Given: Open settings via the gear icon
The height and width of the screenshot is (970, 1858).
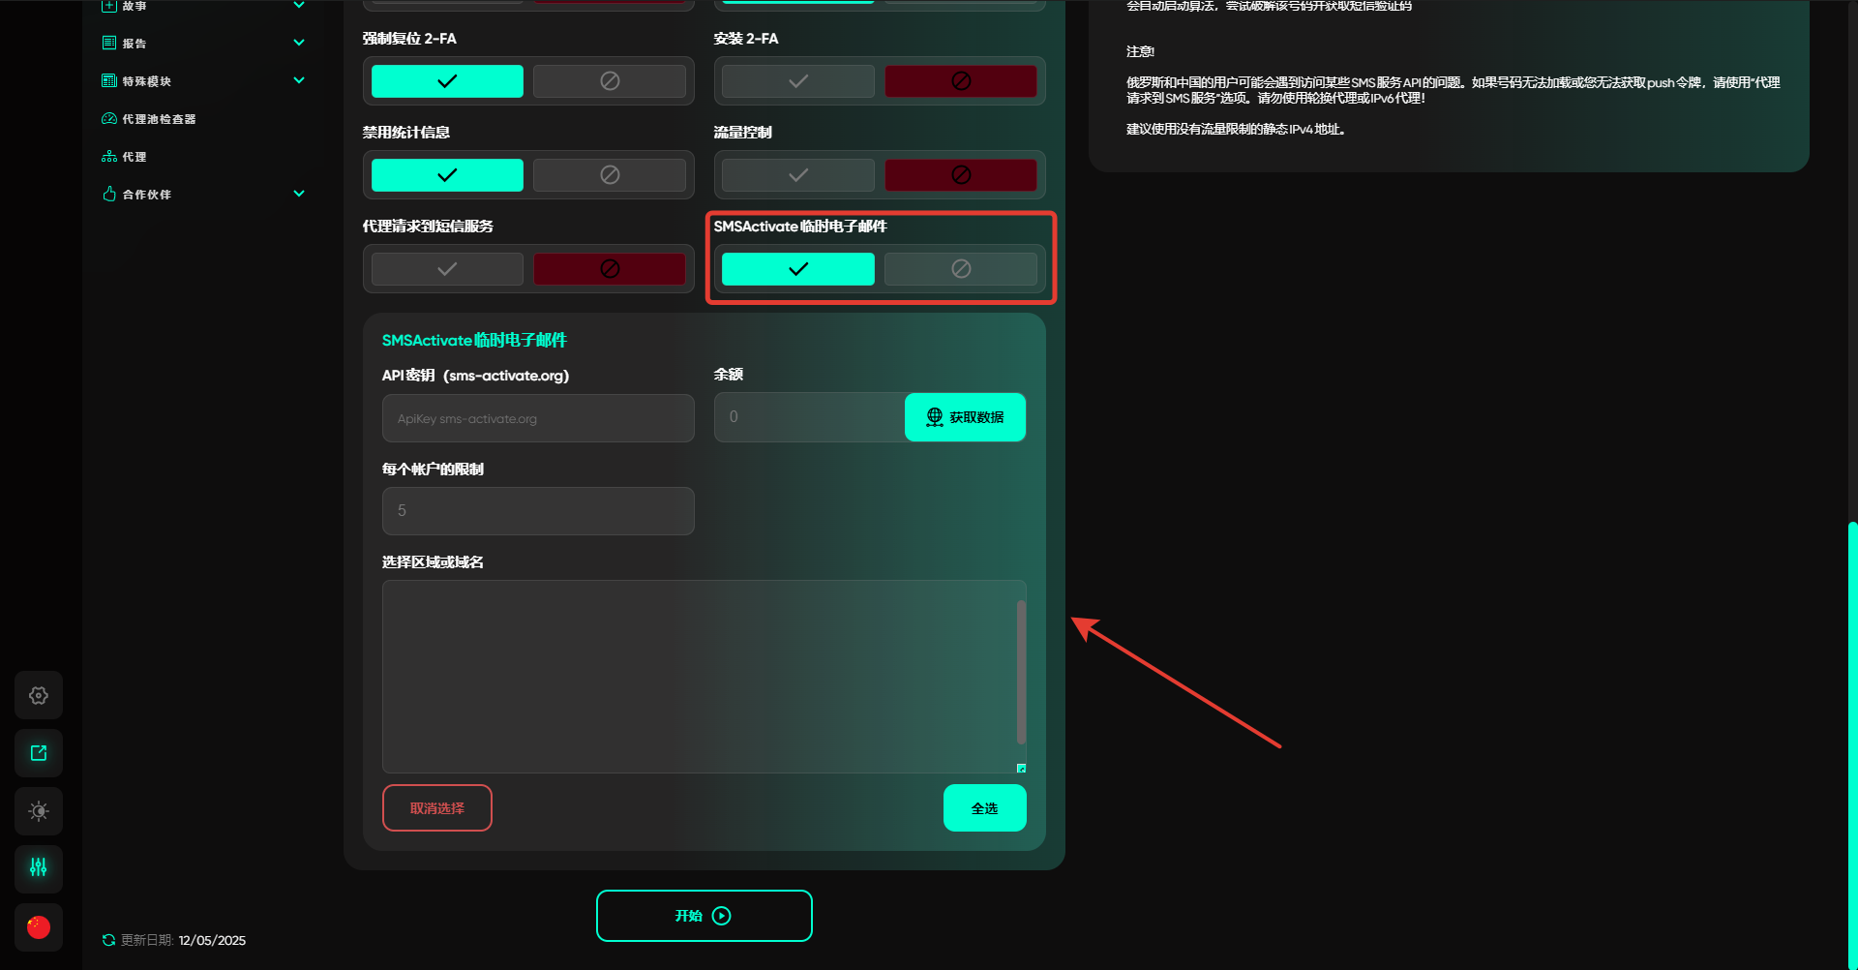Looking at the screenshot, I should click(39, 695).
